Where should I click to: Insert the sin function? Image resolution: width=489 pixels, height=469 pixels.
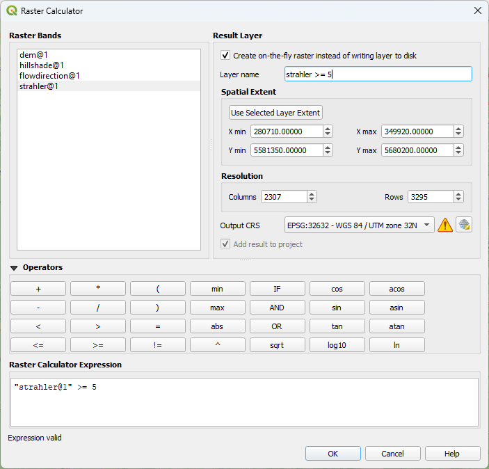click(x=337, y=308)
